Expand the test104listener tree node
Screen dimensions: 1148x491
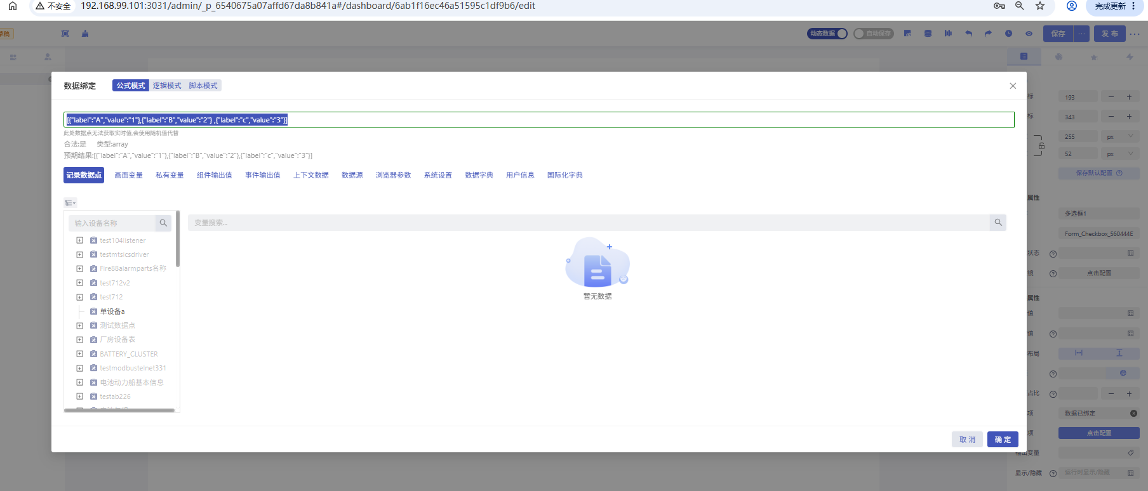pos(80,240)
